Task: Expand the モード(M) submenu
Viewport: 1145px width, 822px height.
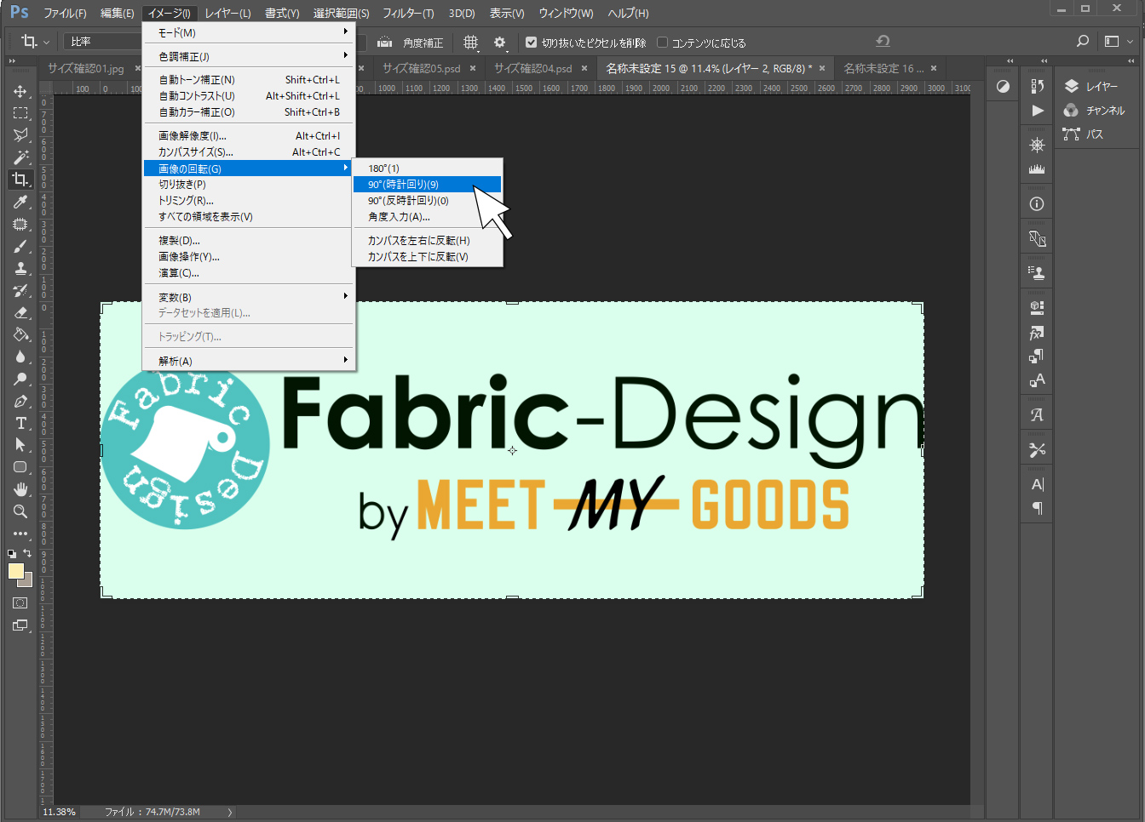Action: [249, 32]
